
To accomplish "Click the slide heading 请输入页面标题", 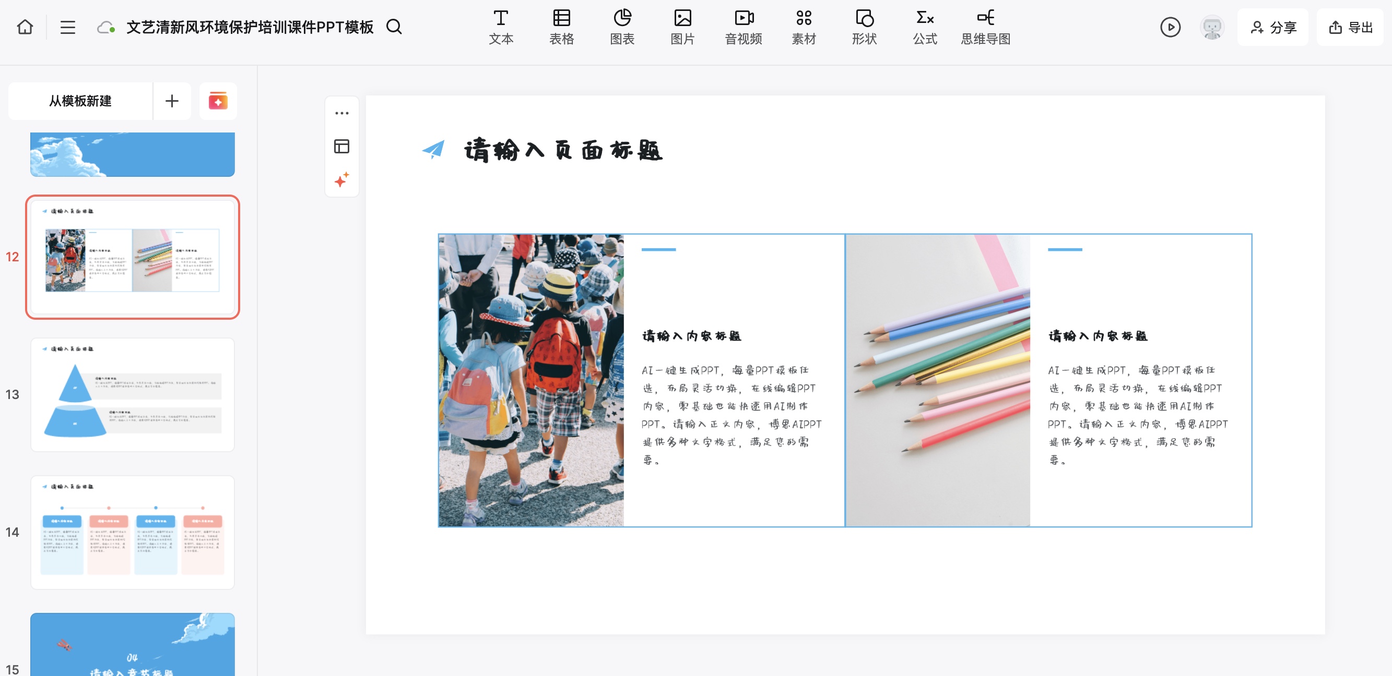I will coord(563,150).
